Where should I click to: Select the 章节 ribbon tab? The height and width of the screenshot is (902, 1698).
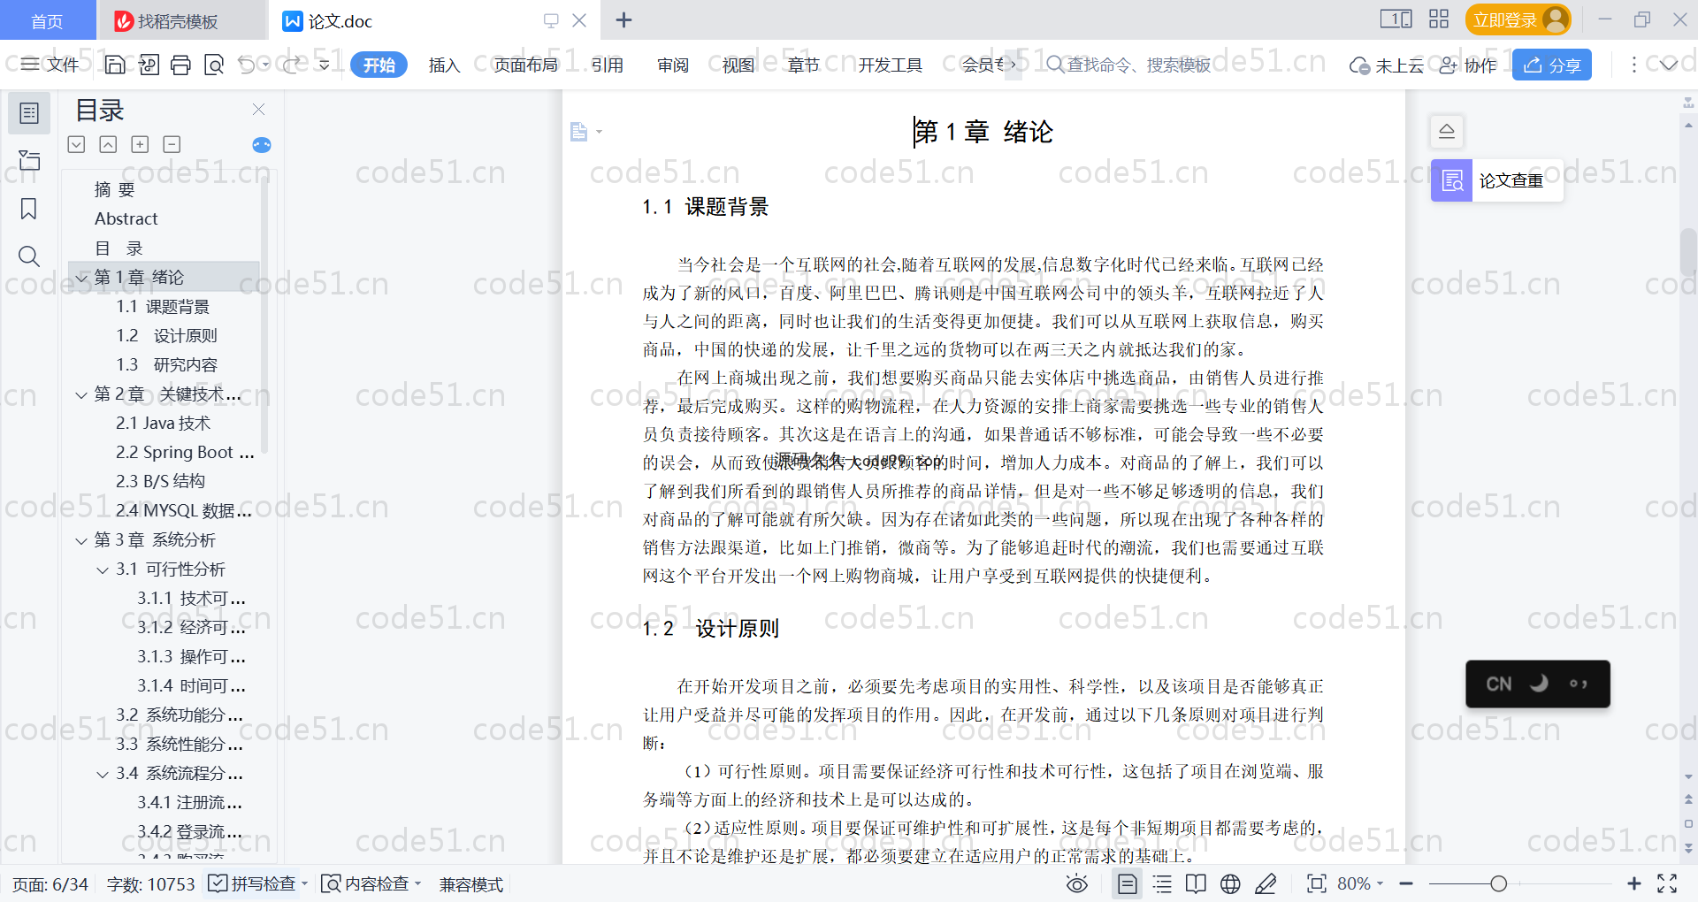click(x=804, y=65)
